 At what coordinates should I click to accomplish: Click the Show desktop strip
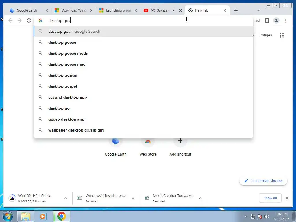[x=294, y=216]
